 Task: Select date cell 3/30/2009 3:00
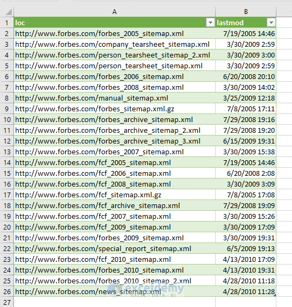(x=246, y=55)
